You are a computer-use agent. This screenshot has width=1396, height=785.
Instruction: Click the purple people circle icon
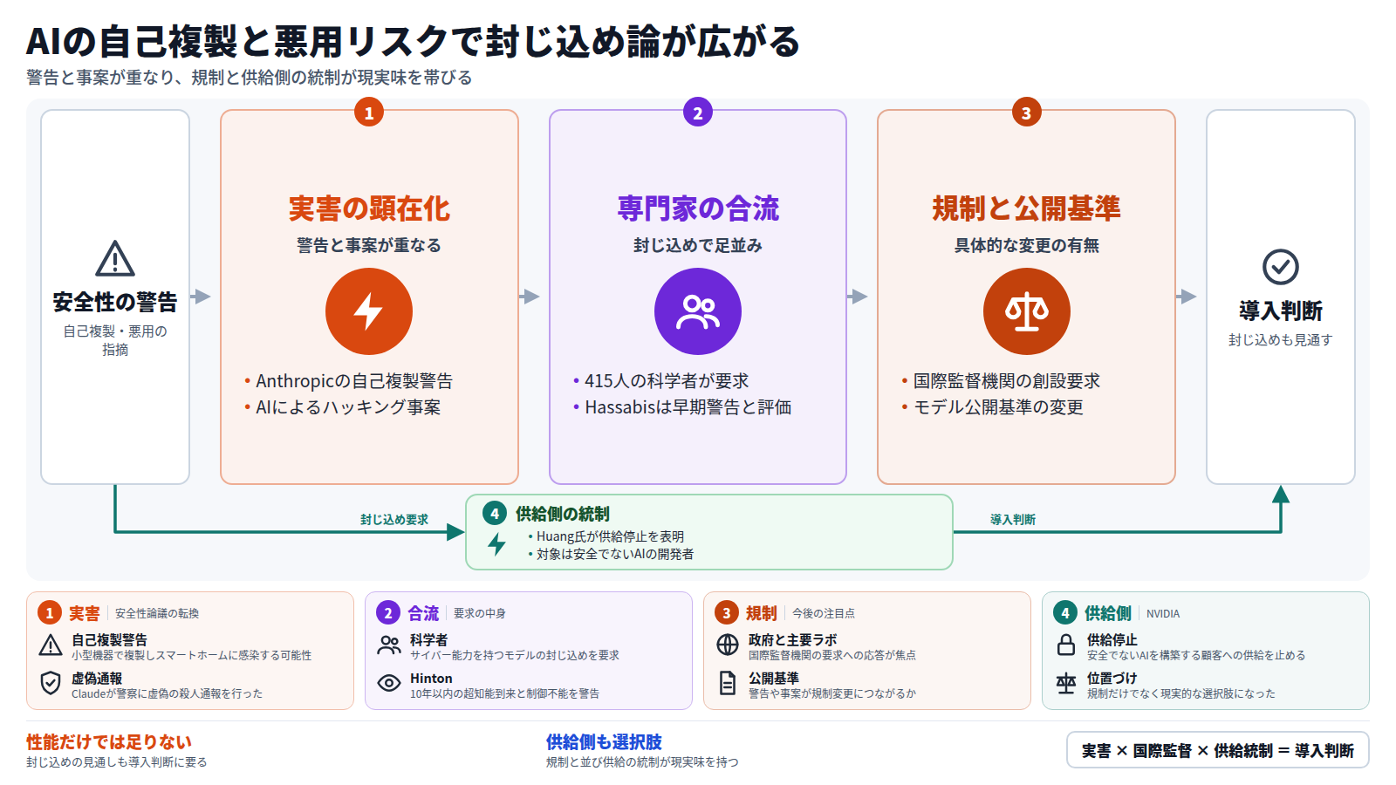coord(698,311)
